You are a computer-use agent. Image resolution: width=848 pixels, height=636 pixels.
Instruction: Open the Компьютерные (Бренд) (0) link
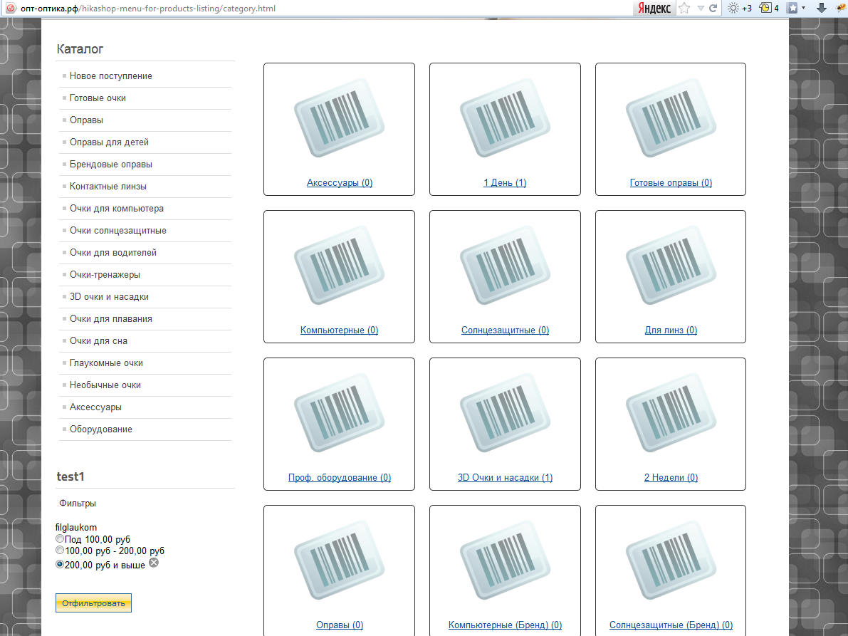tap(505, 625)
